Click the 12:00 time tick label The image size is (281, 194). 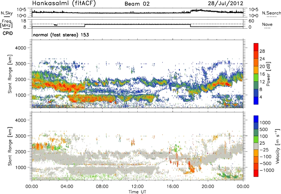137,187
